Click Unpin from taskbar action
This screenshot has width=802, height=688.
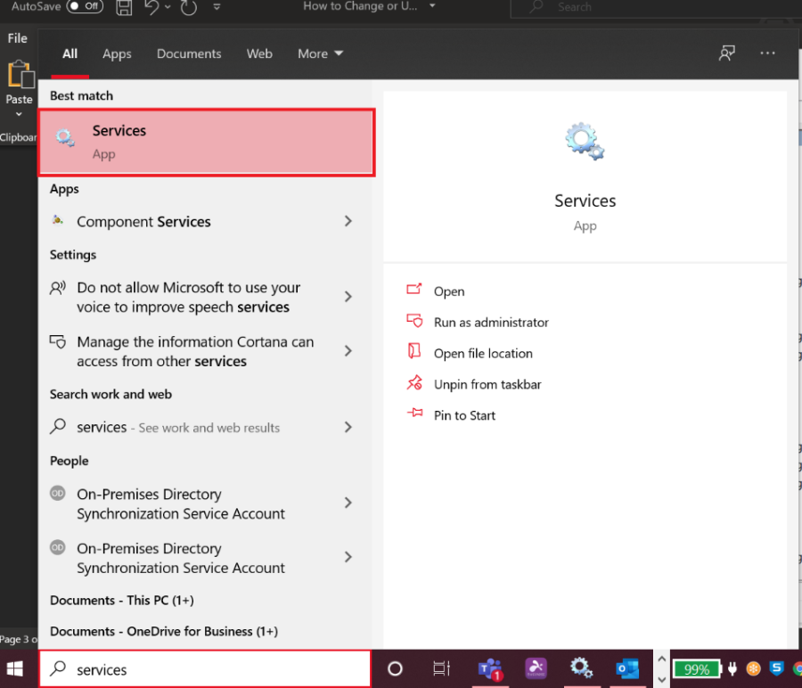(487, 385)
